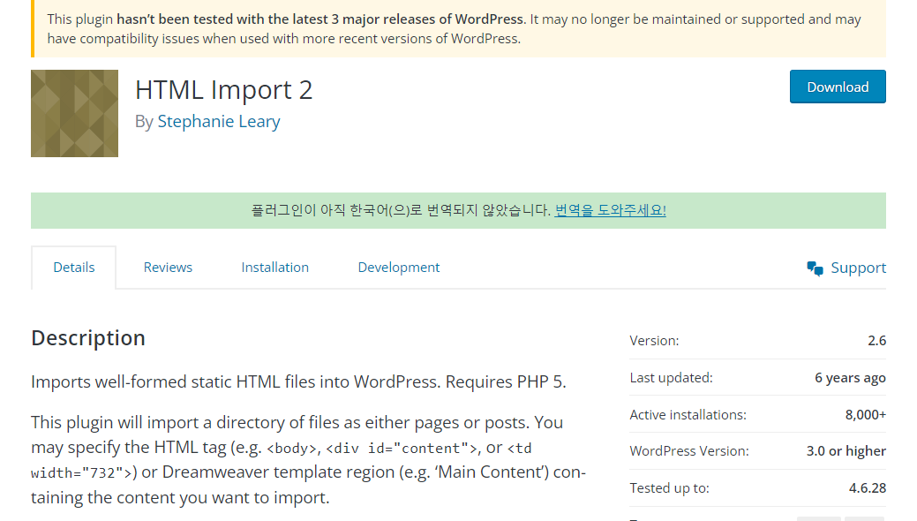Click the 'Imports well-formed static HTML' sentence

pyautogui.click(x=299, y=381)
